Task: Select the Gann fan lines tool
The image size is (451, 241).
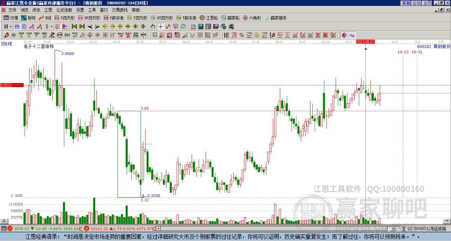Action: tap(162, 35)
